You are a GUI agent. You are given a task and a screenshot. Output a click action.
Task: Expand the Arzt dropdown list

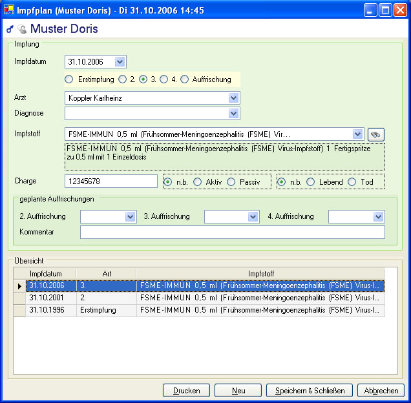point(233,98)
